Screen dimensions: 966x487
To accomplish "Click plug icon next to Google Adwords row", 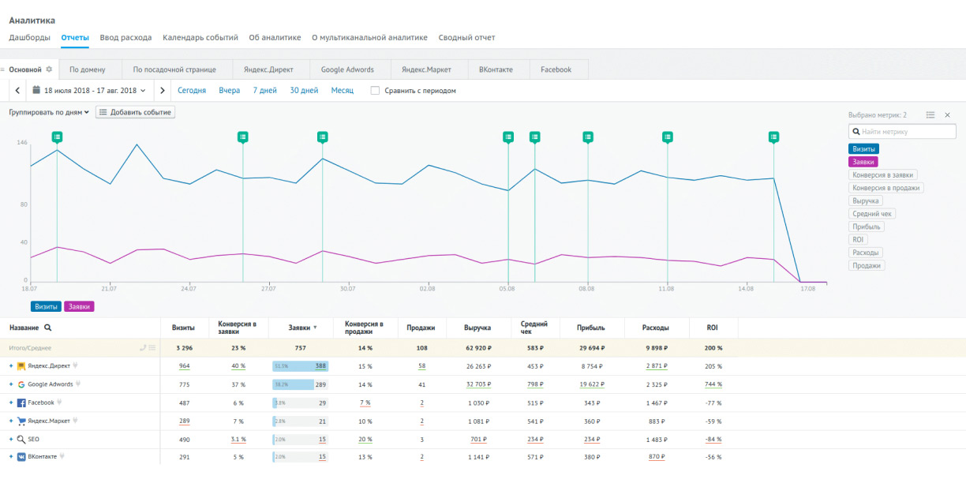I will (79, 384).
